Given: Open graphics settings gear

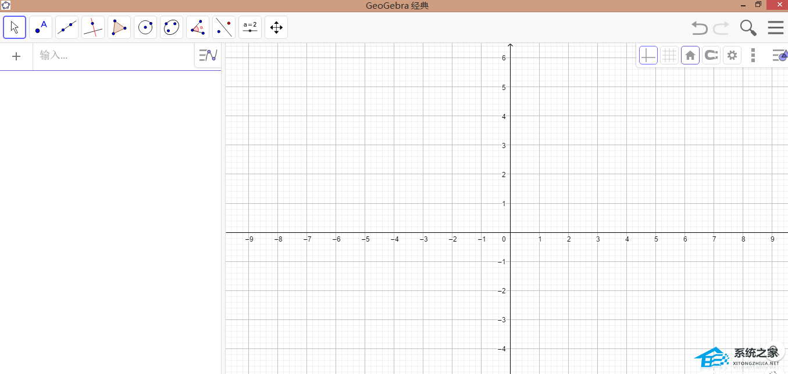Looking at the screenshot, I should click(x=732, y=55).
